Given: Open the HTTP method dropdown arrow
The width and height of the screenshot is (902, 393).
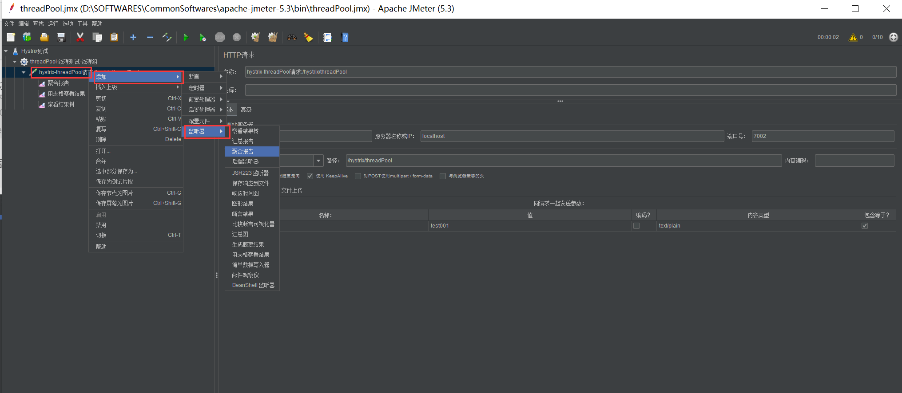Looking at the screenshot, I should tap(318, 161).
